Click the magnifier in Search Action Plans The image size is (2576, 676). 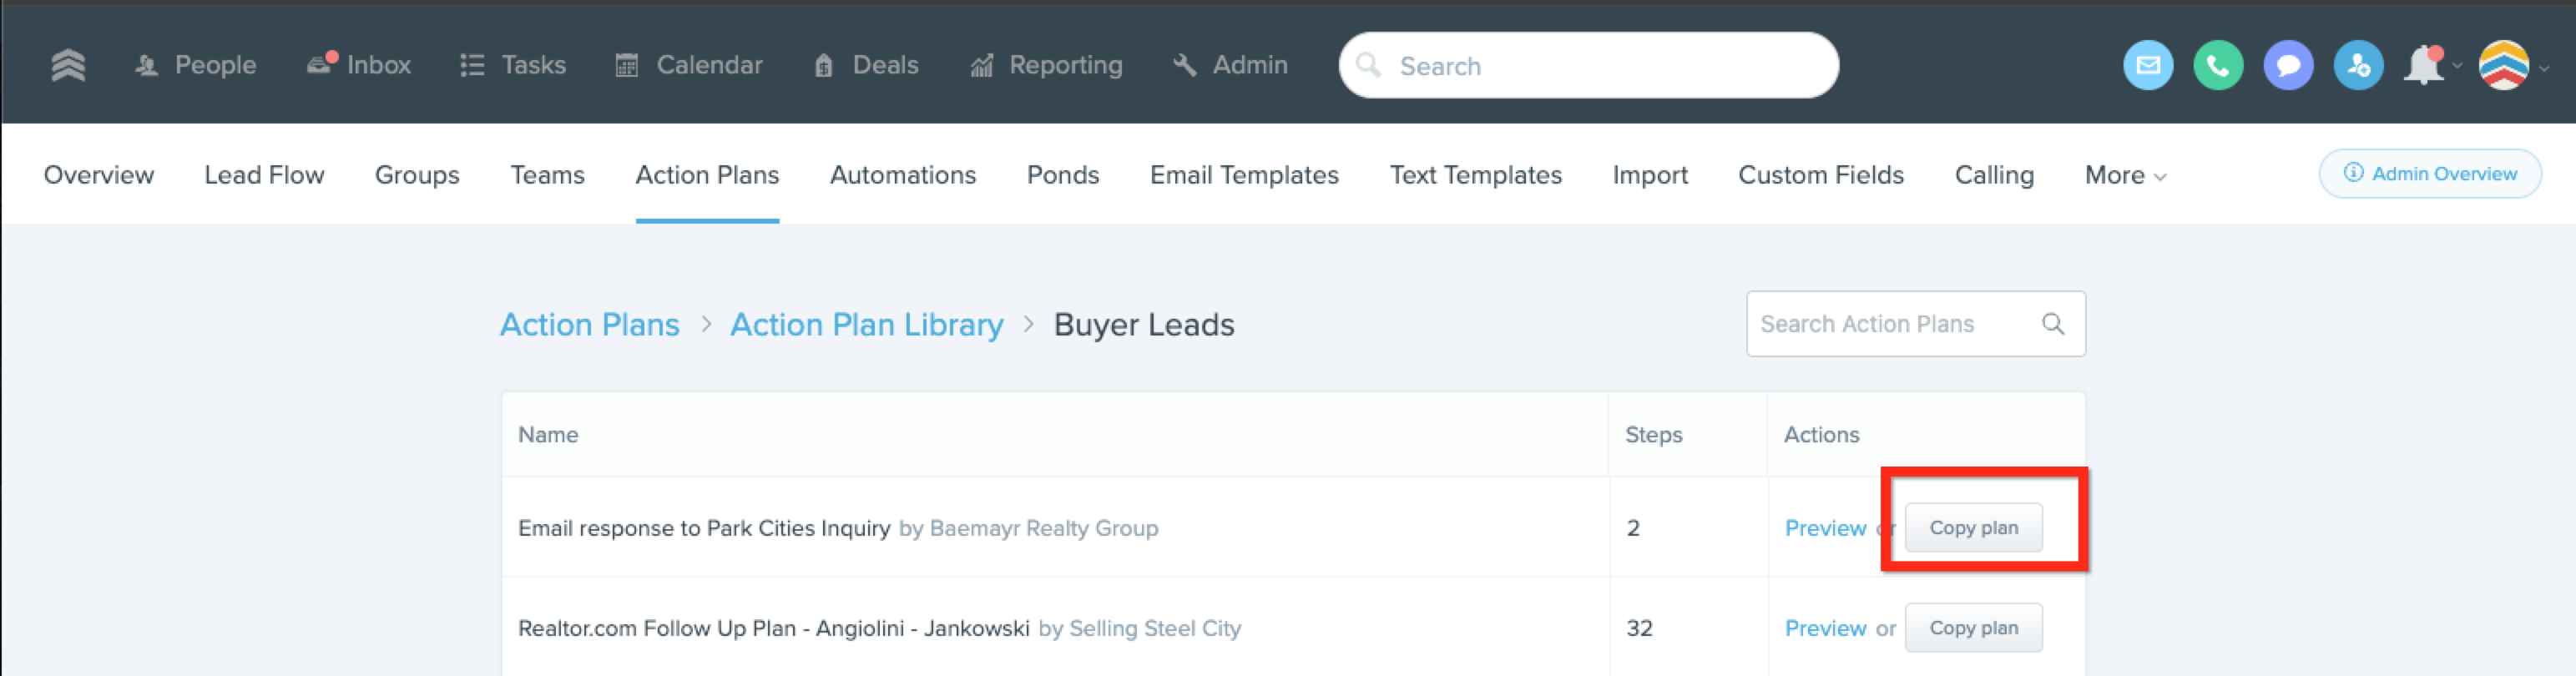point(2052,324)
